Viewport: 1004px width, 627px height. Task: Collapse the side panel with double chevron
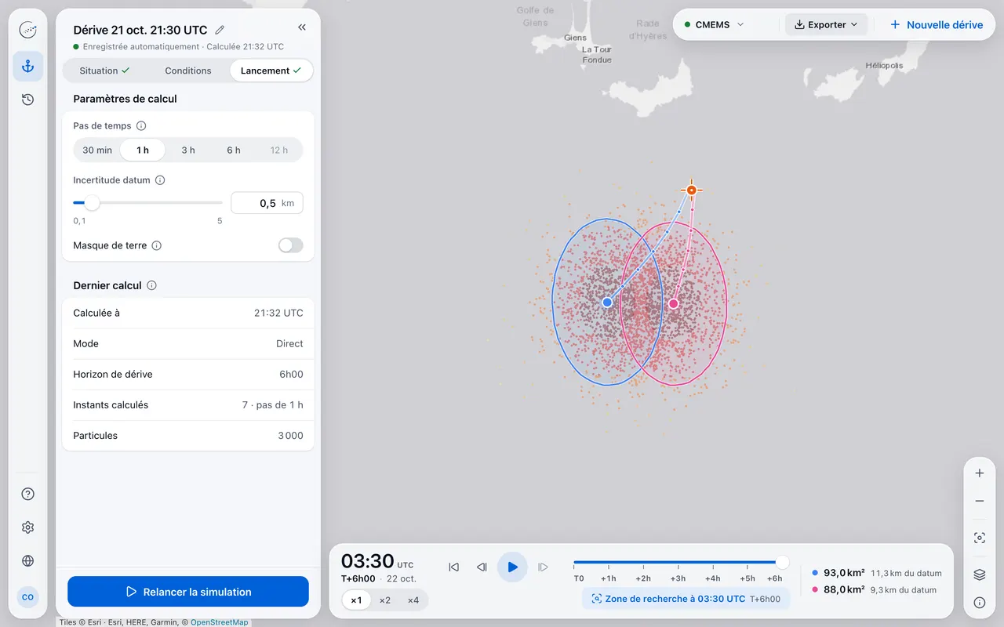(x=302, y=27)
